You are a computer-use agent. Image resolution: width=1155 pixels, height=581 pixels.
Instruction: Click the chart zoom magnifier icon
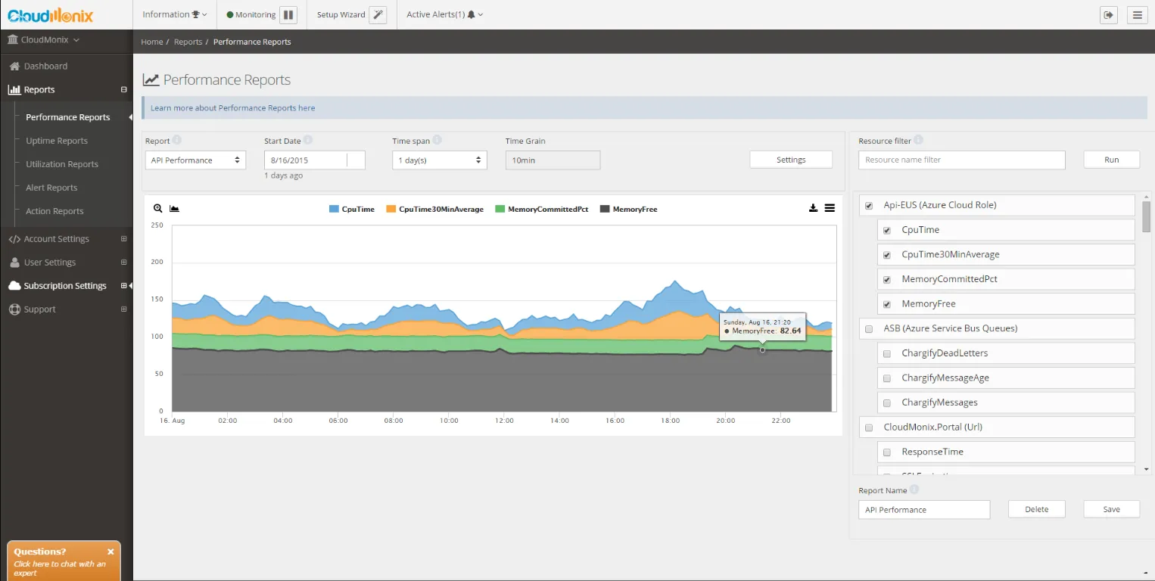[158, 208]
